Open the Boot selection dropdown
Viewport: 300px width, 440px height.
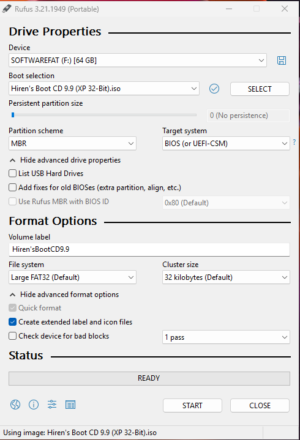pyautogui.click(x=104, y=89)
